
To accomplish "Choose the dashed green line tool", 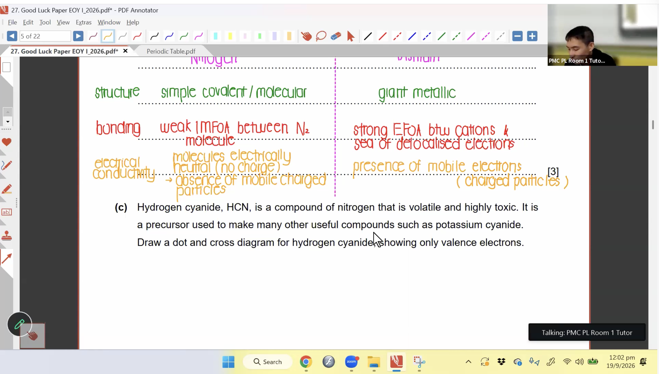I will [456, 36].
